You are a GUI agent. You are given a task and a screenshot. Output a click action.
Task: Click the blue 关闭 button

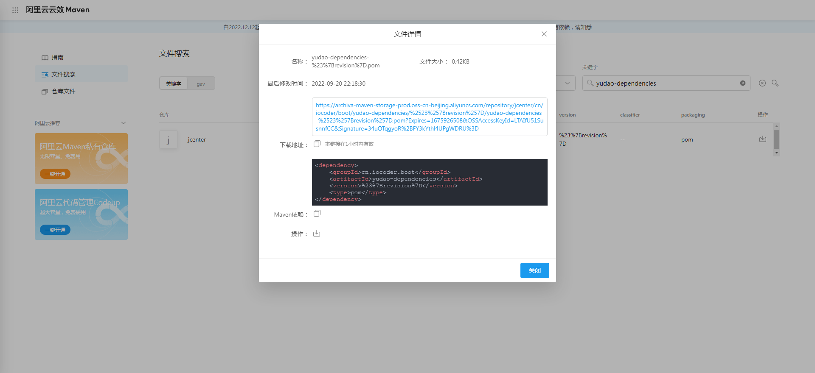[535, 270]
